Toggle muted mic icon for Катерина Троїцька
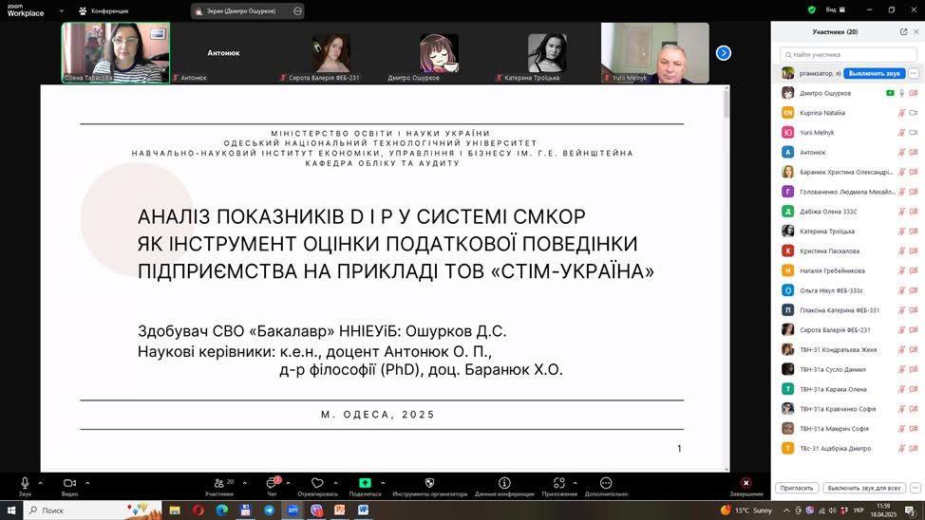 tap(901, 232)
